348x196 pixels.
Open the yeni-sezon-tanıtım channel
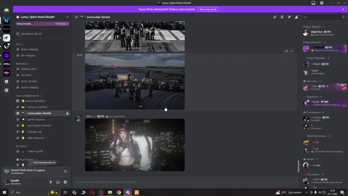click(42, 125)
